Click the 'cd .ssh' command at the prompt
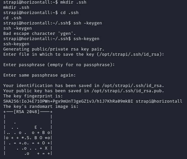 point(69,13)
